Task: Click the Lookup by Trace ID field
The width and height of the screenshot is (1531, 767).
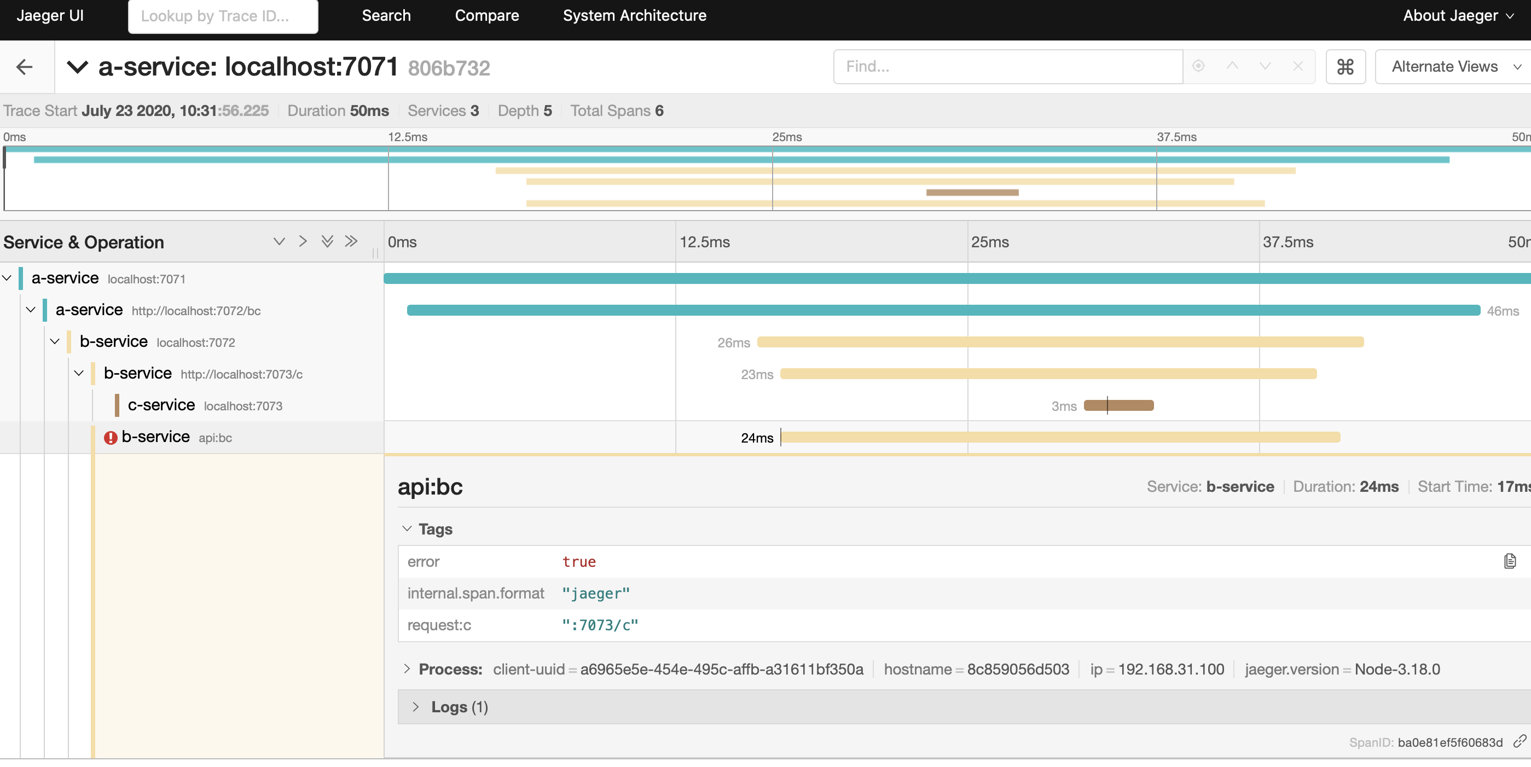Action: pos(223,16)
